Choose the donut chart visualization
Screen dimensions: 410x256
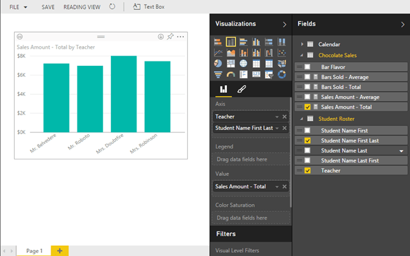[x=282, y=74]
